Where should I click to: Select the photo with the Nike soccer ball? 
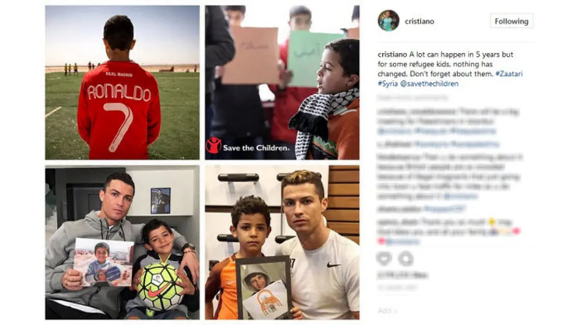pos(122,243)
